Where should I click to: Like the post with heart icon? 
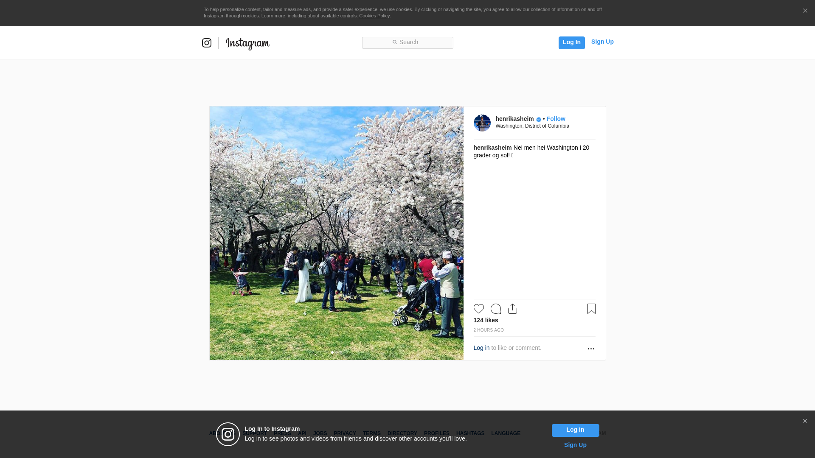coord(478,309)
